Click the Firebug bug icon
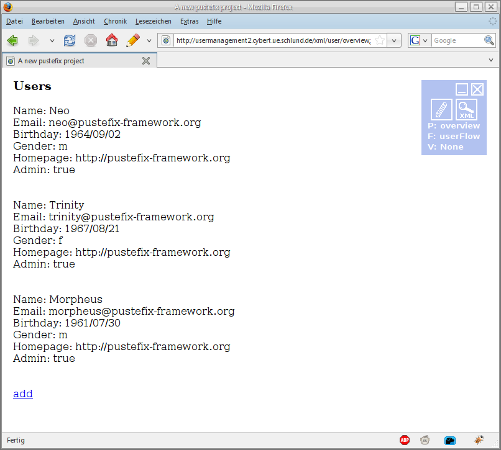Viewport: 501px width, 450px height. tap(479, 440)
